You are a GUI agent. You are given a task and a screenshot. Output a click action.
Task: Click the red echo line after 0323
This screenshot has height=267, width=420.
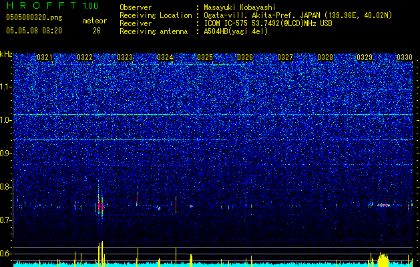point(138,198)
